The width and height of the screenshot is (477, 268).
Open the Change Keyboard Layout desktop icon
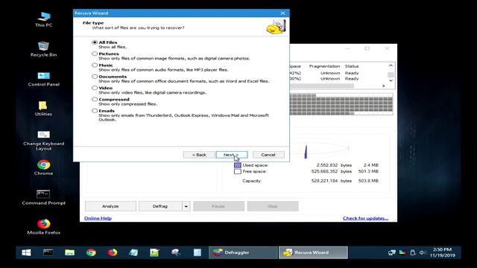pos(43,141)
